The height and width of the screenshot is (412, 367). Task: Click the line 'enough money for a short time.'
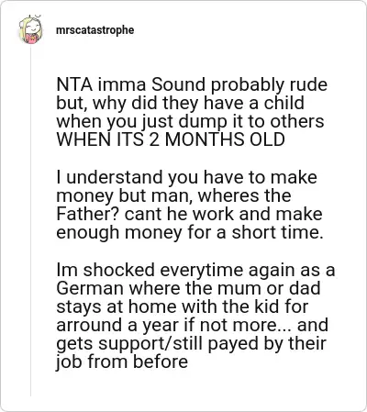[190, 232]
